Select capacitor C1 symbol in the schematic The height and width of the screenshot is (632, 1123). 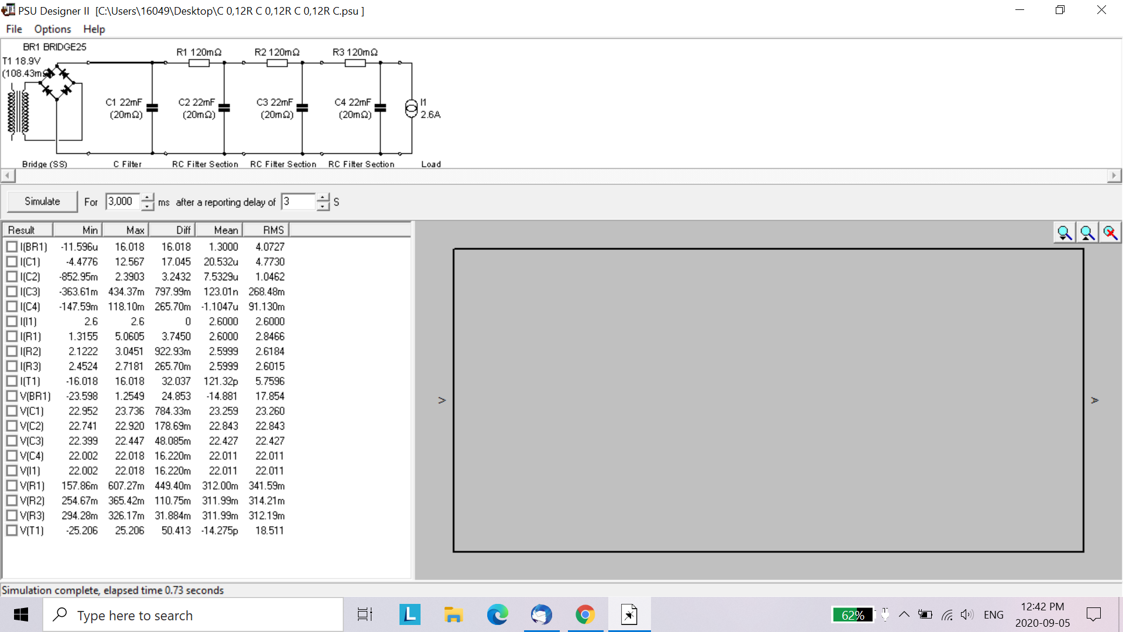tap(152, 108)
